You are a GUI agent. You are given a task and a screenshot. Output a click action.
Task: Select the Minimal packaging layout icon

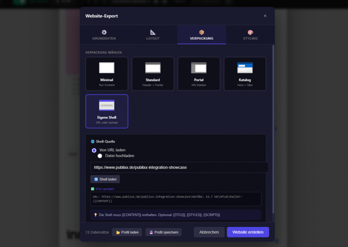[107, 68]
